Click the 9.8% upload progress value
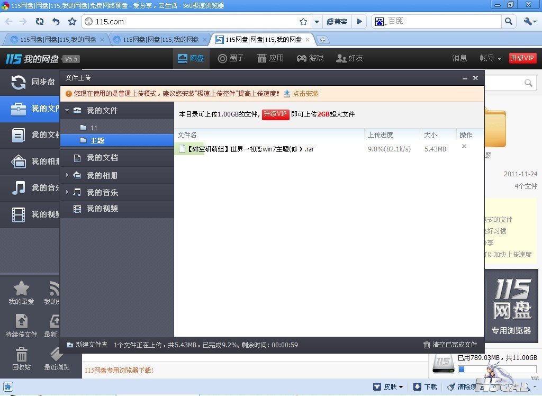 click(x=389, y=149)
